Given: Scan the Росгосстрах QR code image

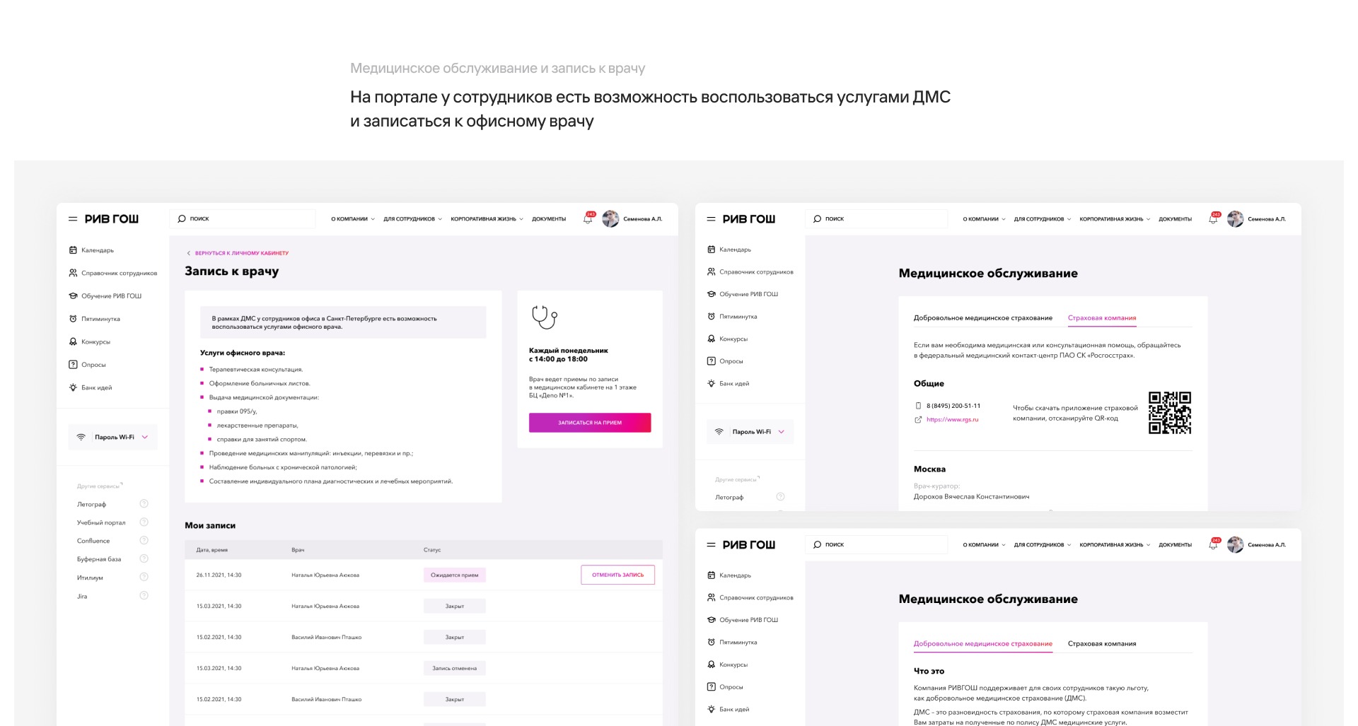Looking at the screenshot, I should [x=1169, y=412].
